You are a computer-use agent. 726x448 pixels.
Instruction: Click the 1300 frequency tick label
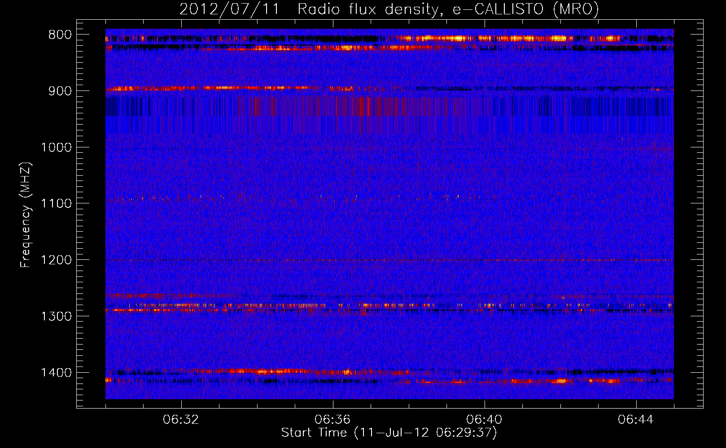point(57,316)
